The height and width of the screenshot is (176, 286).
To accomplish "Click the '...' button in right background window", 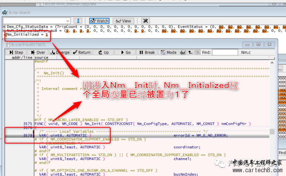I will [280, 69].
